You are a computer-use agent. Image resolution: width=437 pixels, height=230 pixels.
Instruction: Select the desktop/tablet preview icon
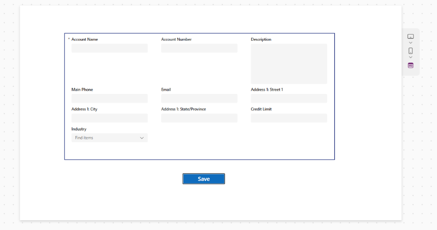pyautogui.click(x=410, y=36)
